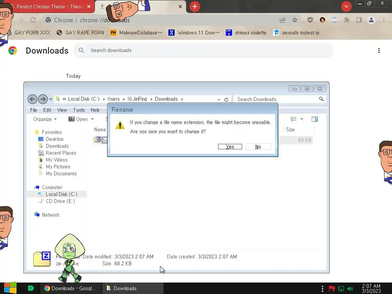Open shimeji roulette bookmark
This screenshot has width=392, height=294.
(x=246, y=33)
